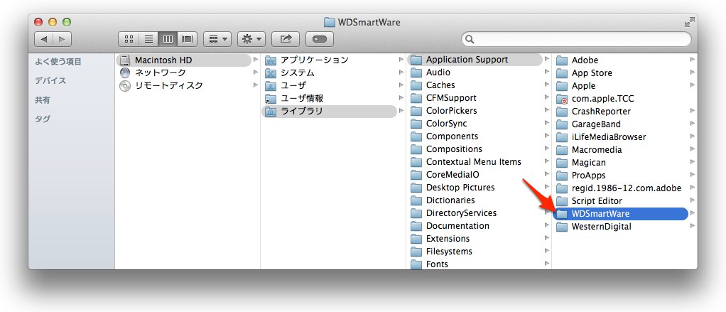Image resolution: width=726 pixels, height=312 pixels.
Task: Click the よく使う項目 sidebar heading
Action: [58, 62]
